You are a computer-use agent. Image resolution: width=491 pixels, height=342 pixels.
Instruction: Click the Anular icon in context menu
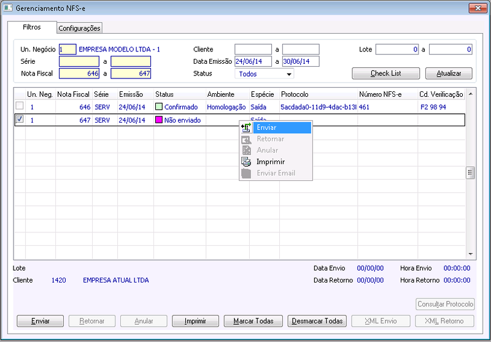(246, 150)
